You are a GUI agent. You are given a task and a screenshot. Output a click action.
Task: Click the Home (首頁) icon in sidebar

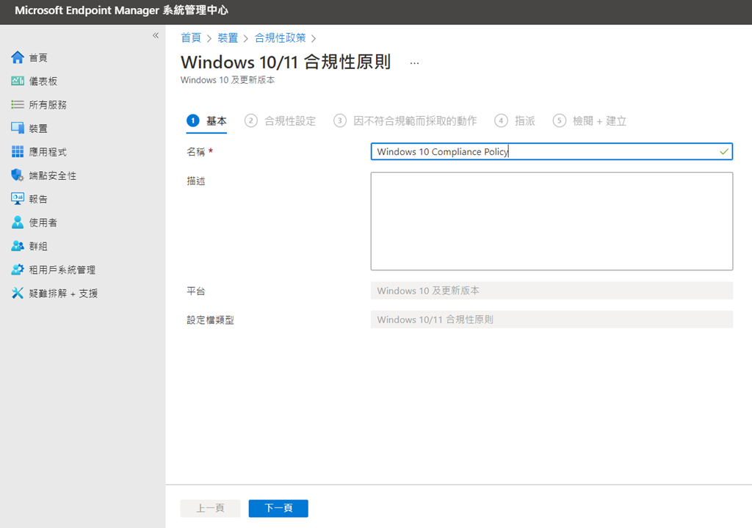pos(18,58)
